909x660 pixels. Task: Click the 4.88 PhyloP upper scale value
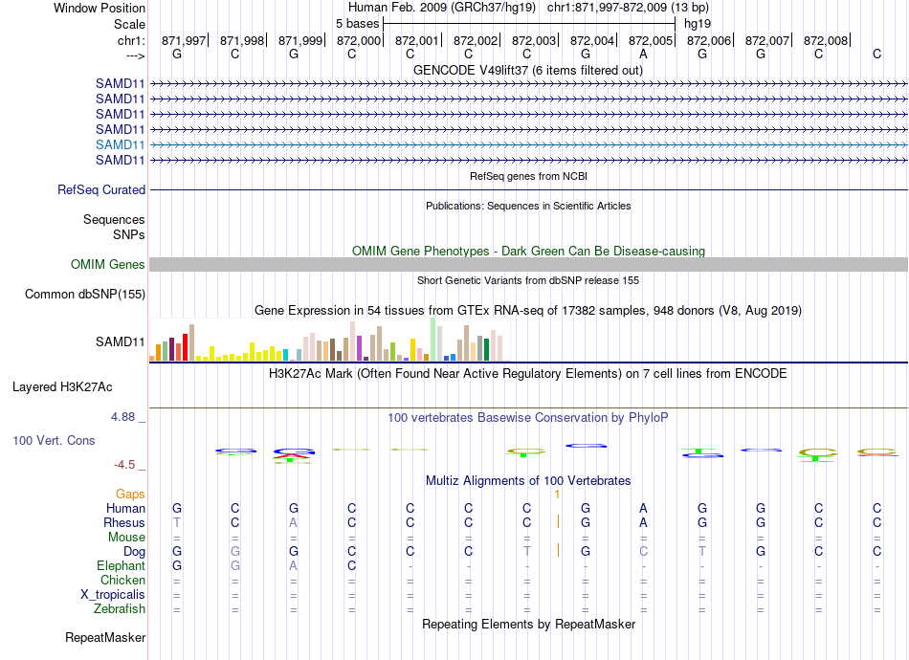(122, 417)
